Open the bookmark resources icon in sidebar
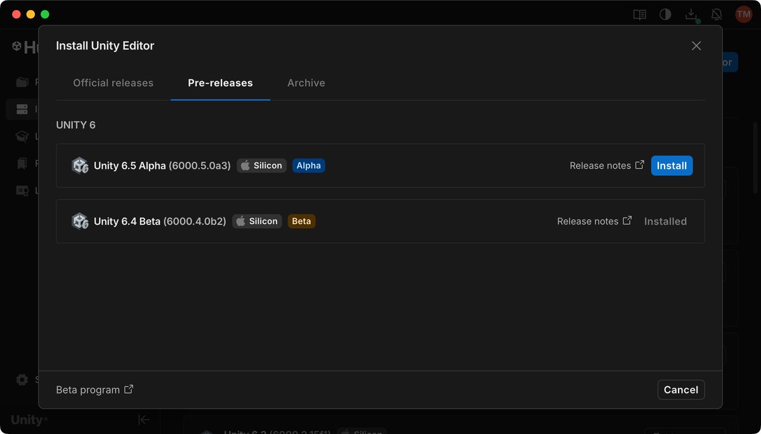The image size is (761, 434). (x=22, y=164)
